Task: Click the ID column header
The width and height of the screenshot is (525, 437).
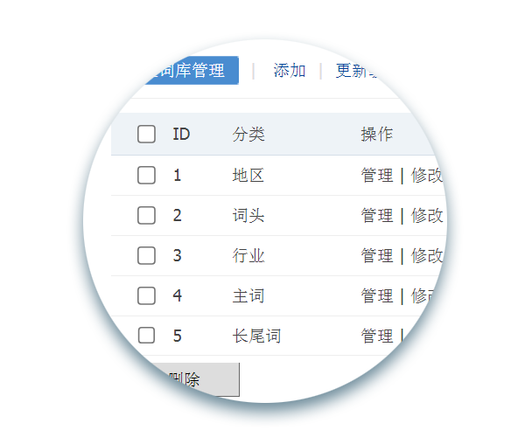Action: tap(181, 134)
